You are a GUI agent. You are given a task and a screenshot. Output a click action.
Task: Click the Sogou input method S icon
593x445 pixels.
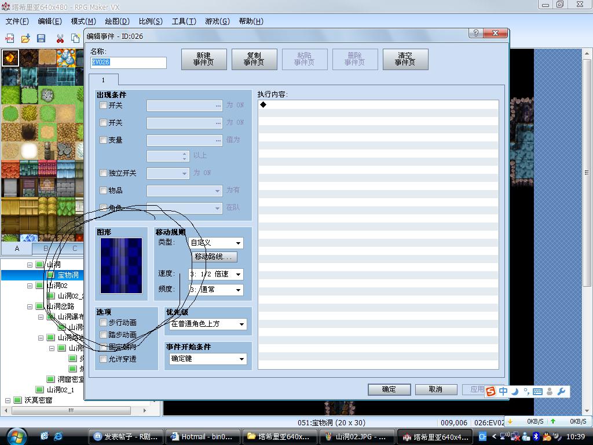[490, 391]
